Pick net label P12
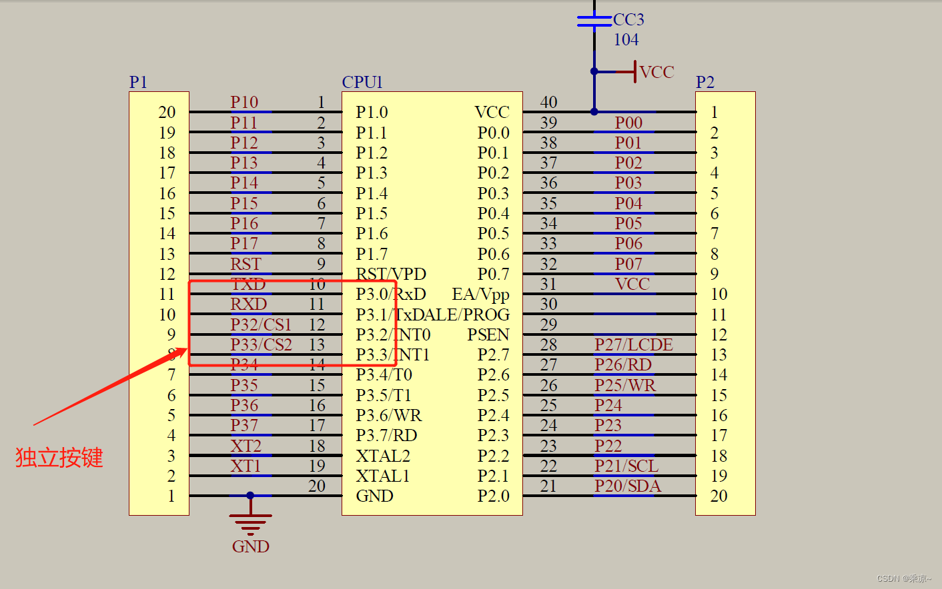The image size is (942, 589). pos(244,143)
